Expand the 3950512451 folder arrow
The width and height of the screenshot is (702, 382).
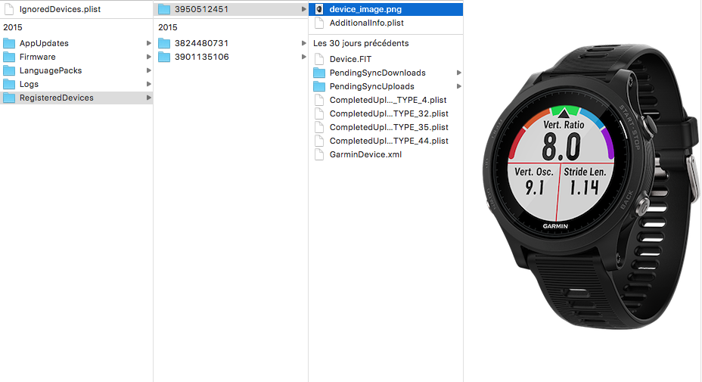303,9
